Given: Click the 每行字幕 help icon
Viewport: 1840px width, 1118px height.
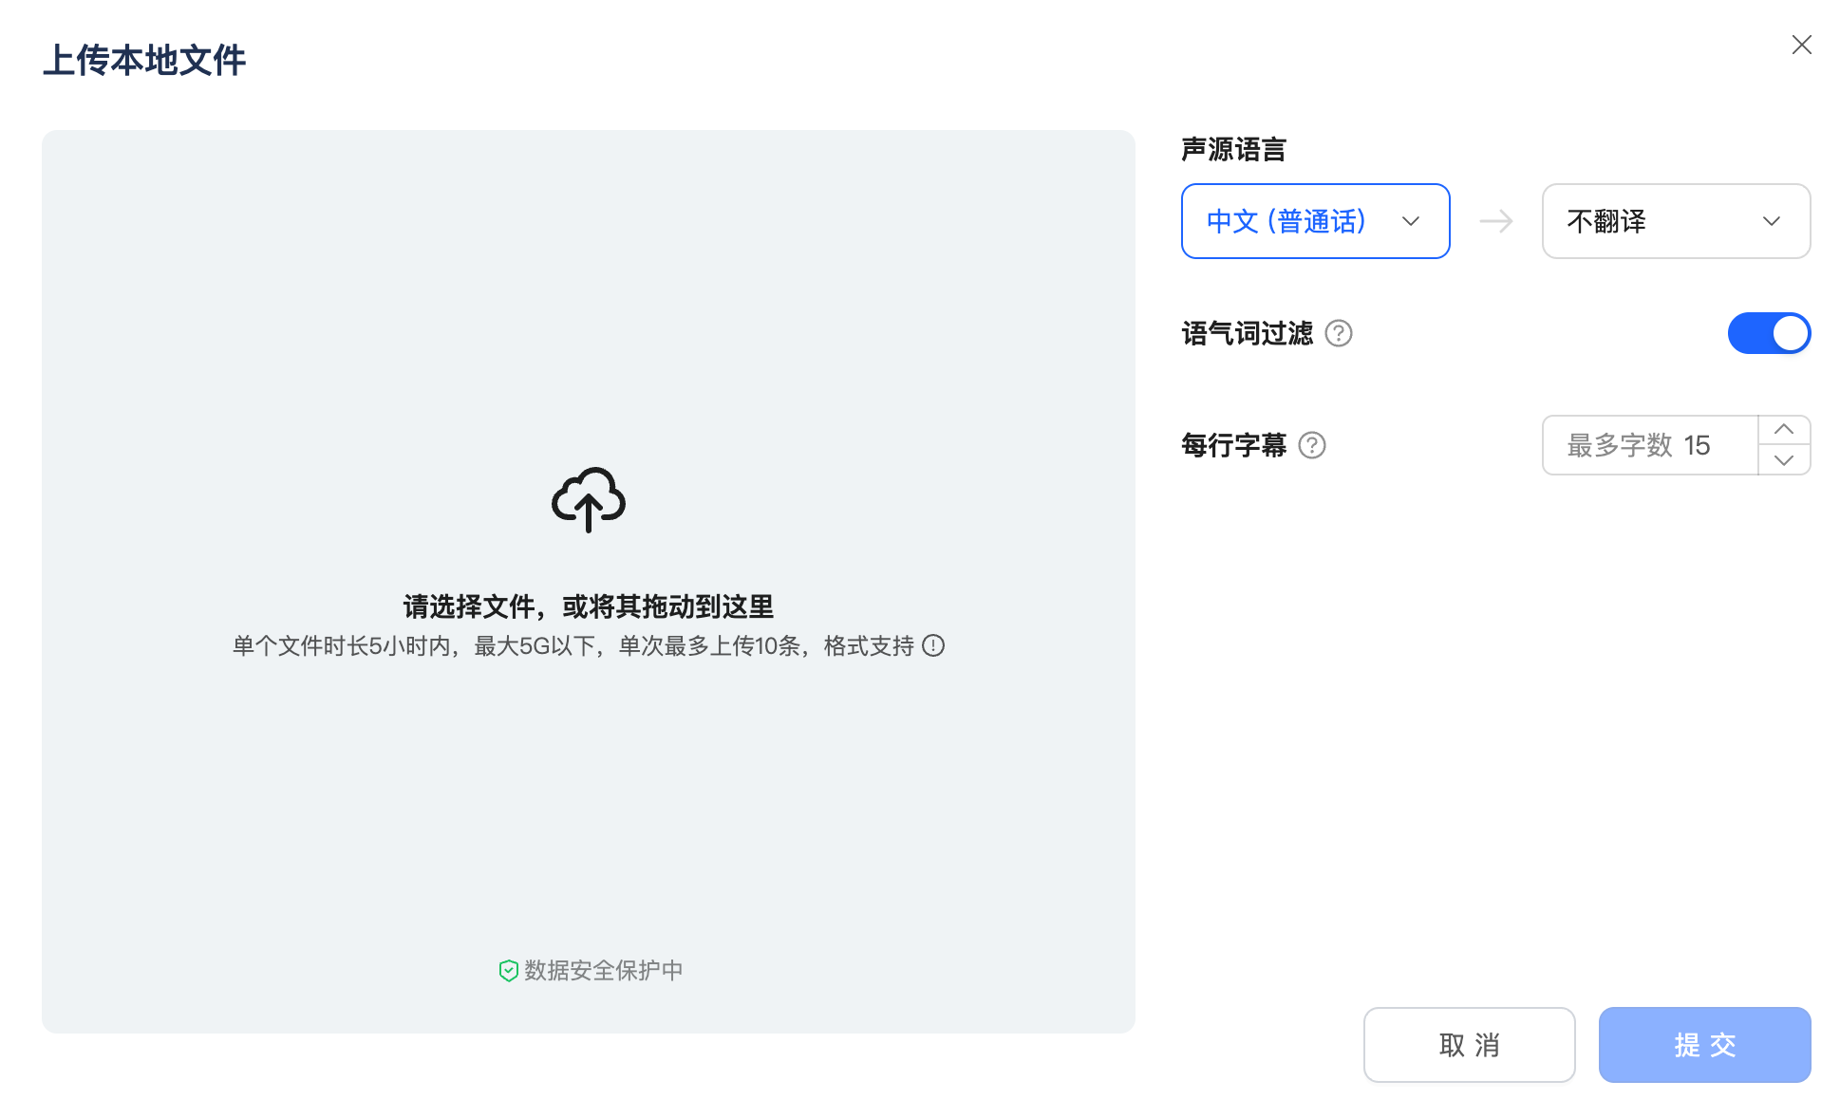Looking at the screenshot, I should click(x=1312, y=445).
